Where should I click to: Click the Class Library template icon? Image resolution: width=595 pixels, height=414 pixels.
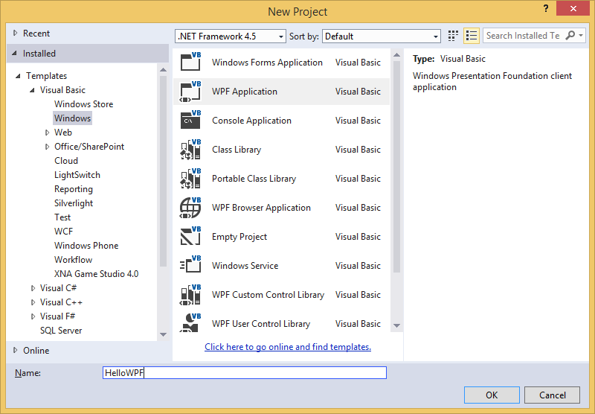pos(190,149)
